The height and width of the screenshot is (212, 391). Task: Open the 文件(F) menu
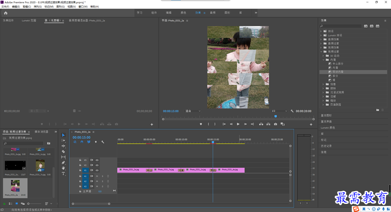pyautogui.click(x=5, y=7)
